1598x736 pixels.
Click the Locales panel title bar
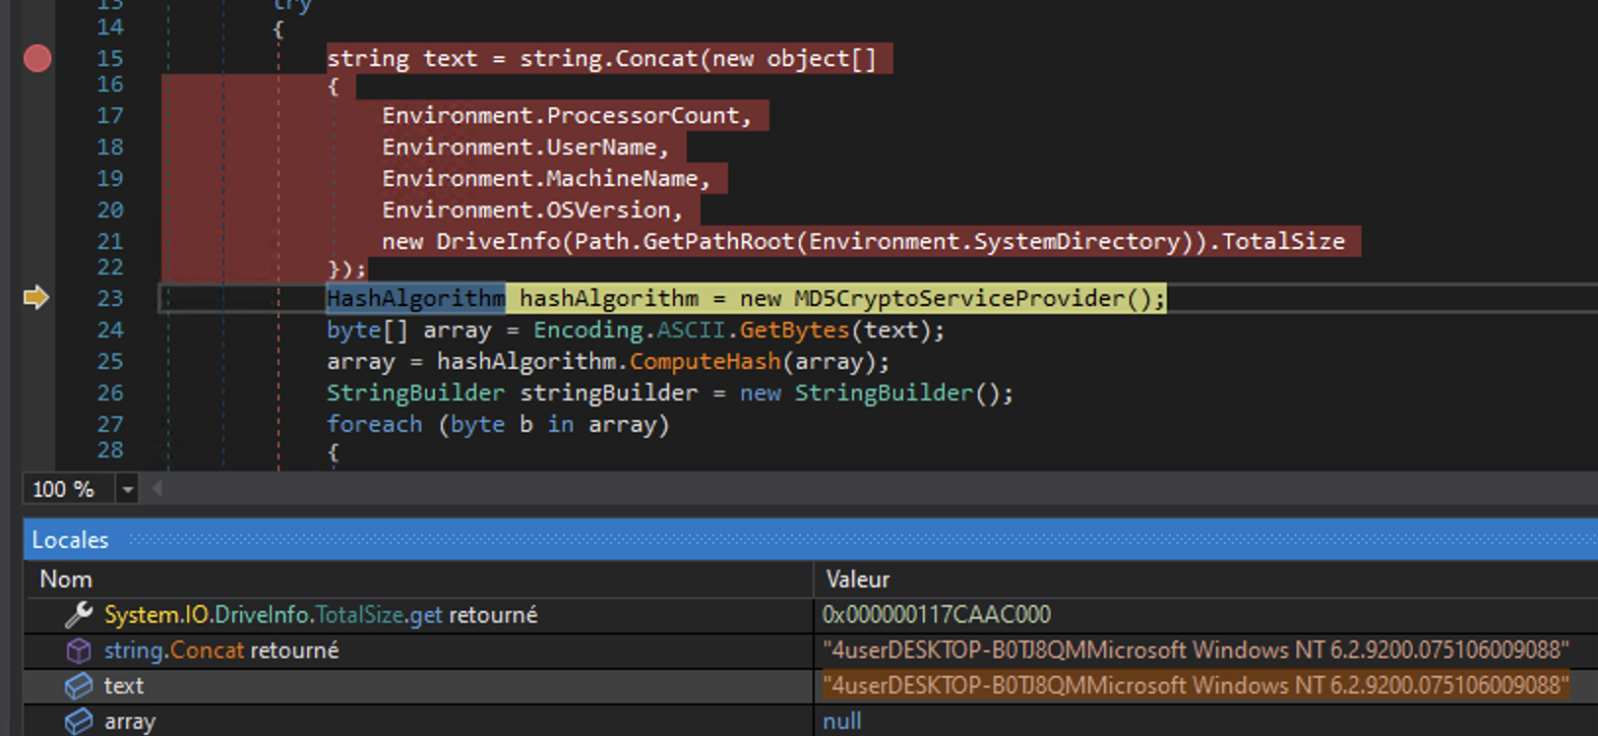[70, 539]
